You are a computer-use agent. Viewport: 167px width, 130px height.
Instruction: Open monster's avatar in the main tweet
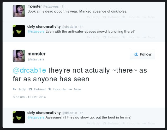(19, 56)
